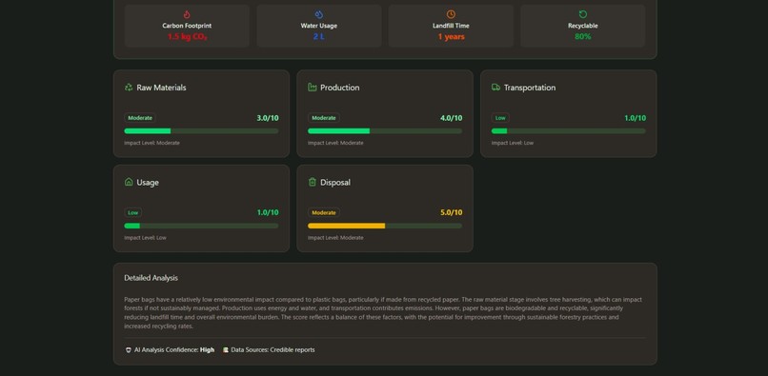Click the '1.0/10' Transportation score
This screenshot has height=376, width=768.
point(635,118)
